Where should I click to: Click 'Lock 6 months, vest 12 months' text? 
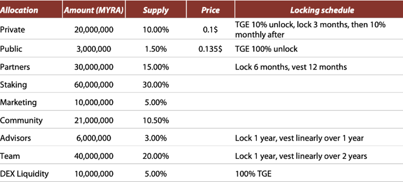291,67
